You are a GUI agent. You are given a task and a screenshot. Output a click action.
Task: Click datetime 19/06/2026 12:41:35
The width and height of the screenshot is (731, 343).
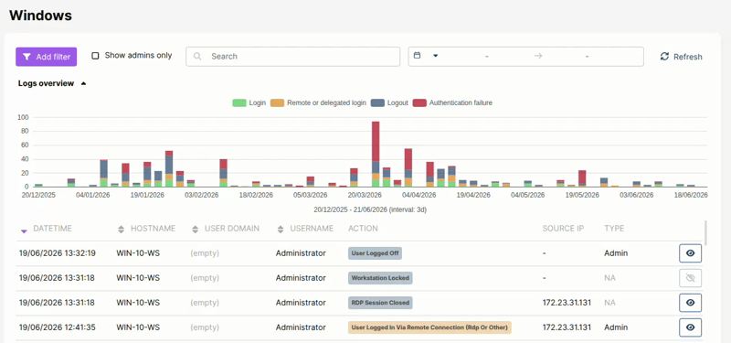(x=58, y=327)
